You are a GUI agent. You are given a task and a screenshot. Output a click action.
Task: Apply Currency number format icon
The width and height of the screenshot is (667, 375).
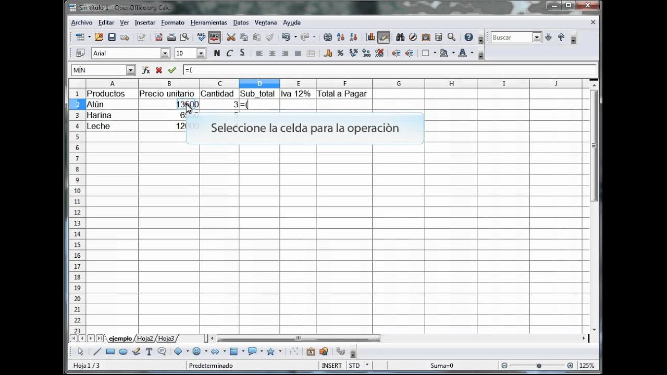pos(328,53)
